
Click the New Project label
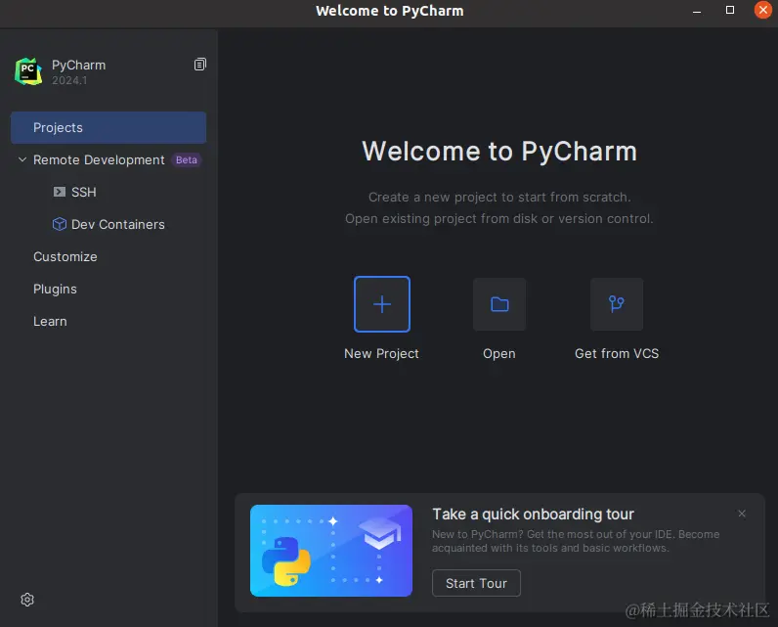(x=381, y=353)
